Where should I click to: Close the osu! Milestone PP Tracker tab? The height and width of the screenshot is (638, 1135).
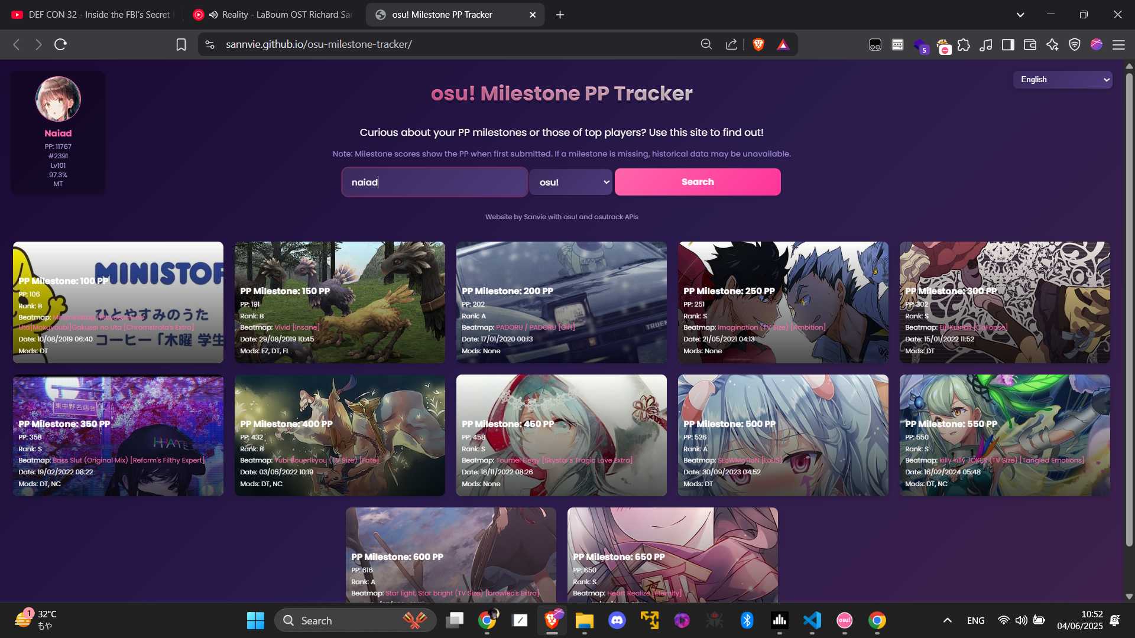pyautogui.click(x=533, y=15)
